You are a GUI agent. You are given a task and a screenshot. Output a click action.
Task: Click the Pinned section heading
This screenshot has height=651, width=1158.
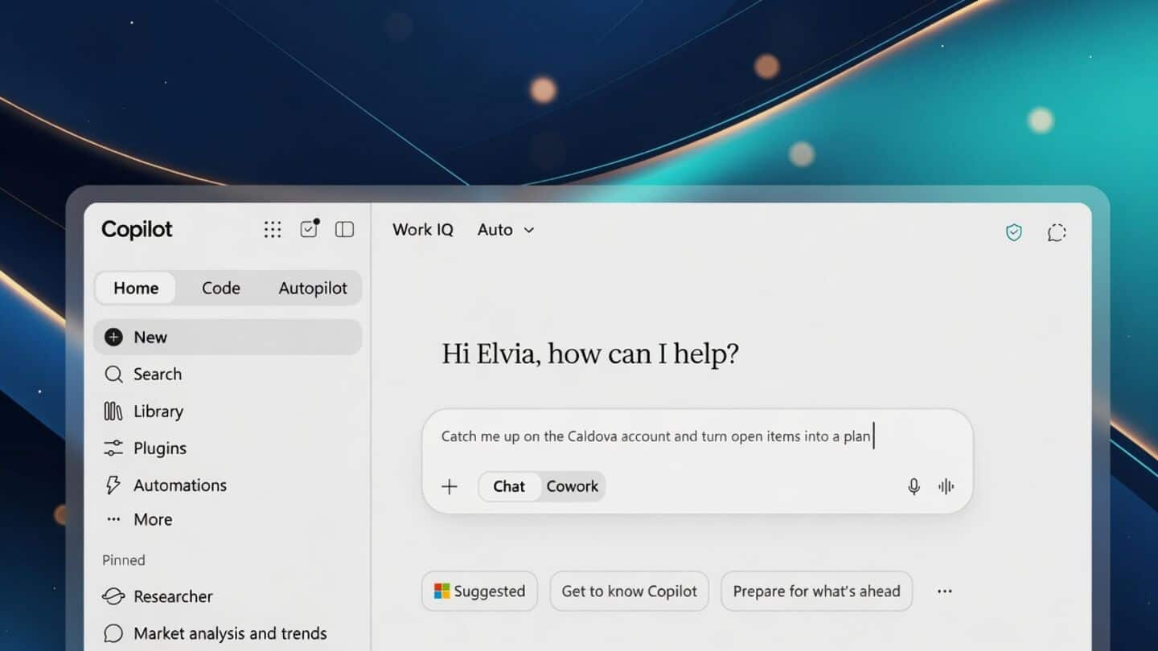[124, 560]
